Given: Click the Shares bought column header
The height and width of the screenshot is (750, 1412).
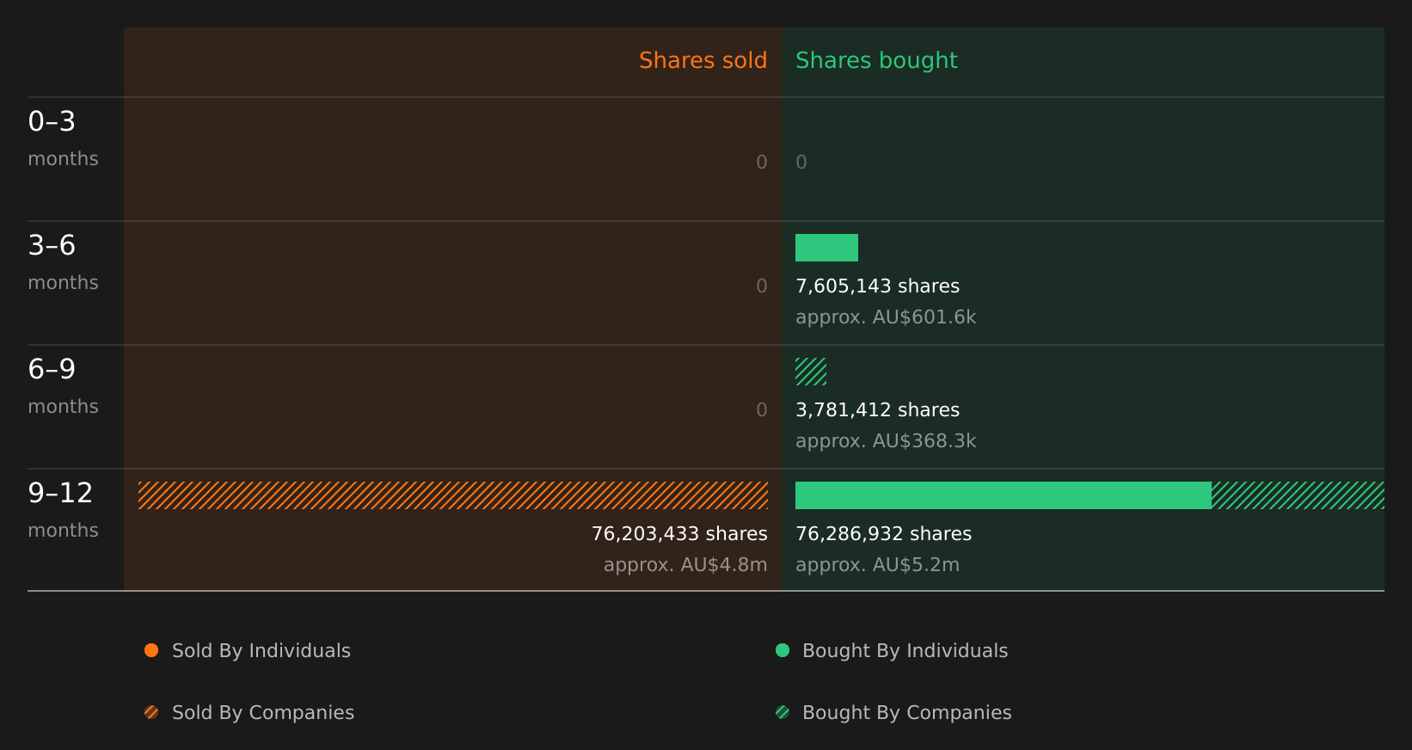Looking at the screenshot, I should [876, 60].
